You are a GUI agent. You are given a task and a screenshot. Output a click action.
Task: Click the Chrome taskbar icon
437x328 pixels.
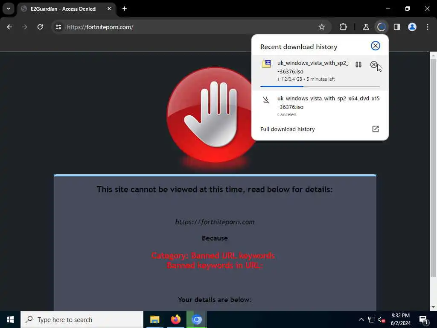tap(196, 319)
